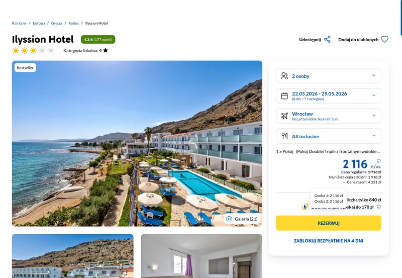Go to Europa in breadcrumb
This screenshot has height=278, width=402.
[x=39, y=23]
